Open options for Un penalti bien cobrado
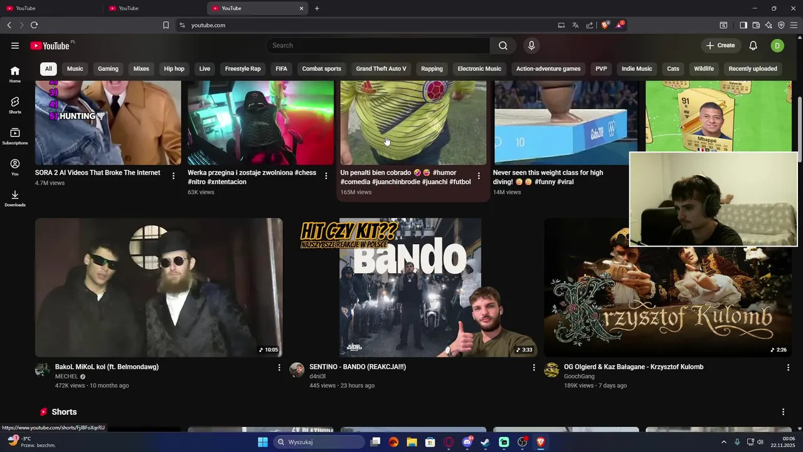The width and height of the screenshot is (803, 452). 479,176
